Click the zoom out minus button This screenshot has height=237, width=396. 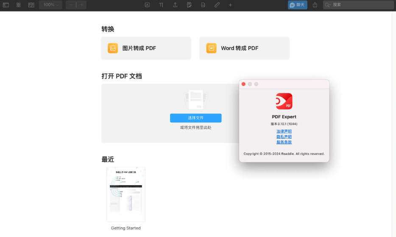point(71,5)
